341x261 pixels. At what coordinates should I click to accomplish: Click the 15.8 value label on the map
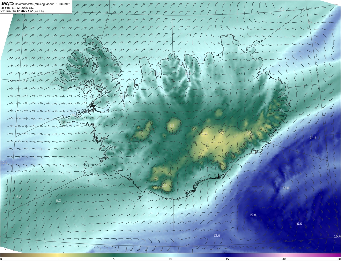click(x=253, y=215)
